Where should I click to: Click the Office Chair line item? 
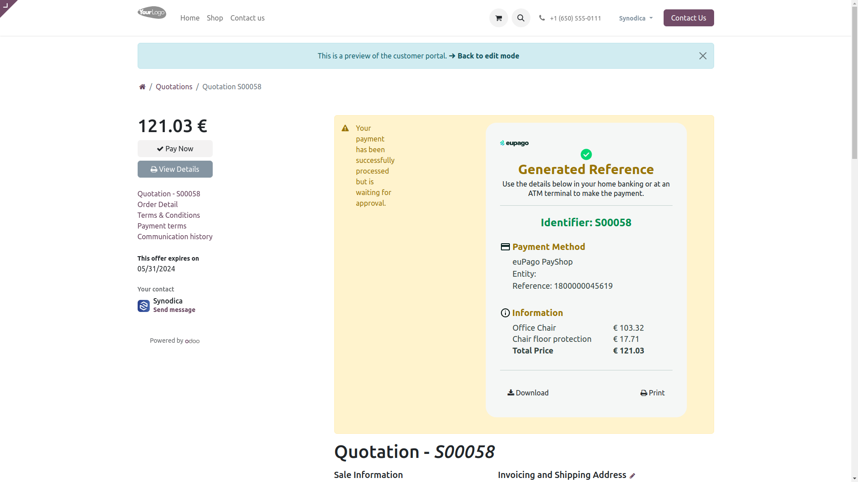coord(534,328)
